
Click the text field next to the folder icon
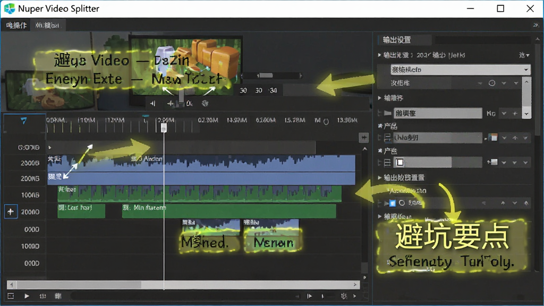(x=438, y=113)
